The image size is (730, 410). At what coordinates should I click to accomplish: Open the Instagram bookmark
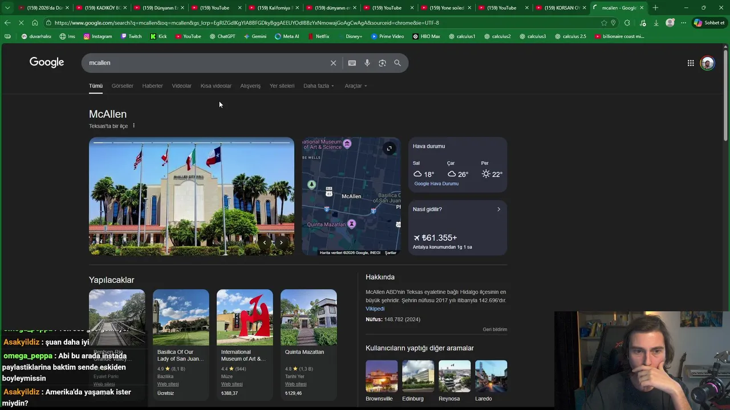coord(98,36)
